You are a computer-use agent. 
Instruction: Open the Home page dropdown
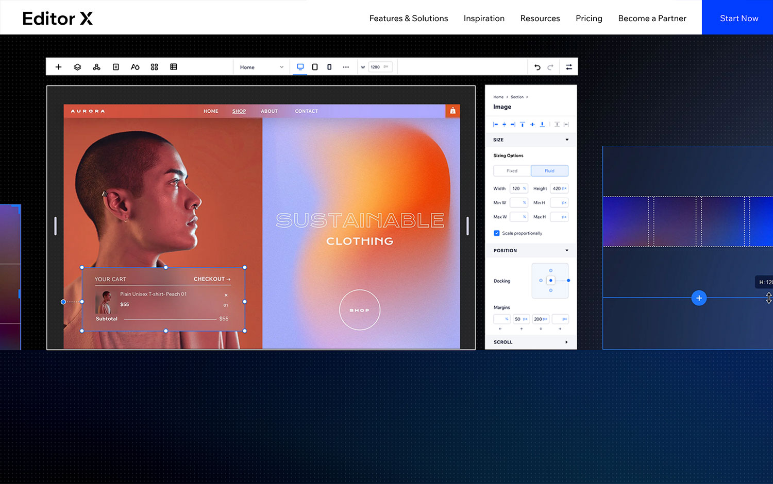coord(261,67)
